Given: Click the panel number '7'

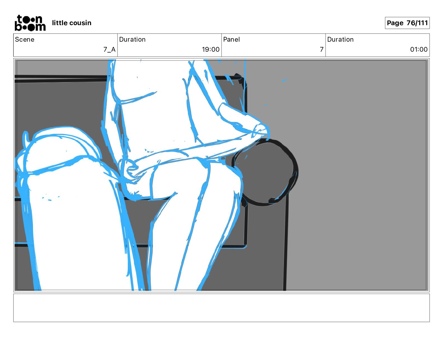Looking at the screenshot, I should [322, 49].
